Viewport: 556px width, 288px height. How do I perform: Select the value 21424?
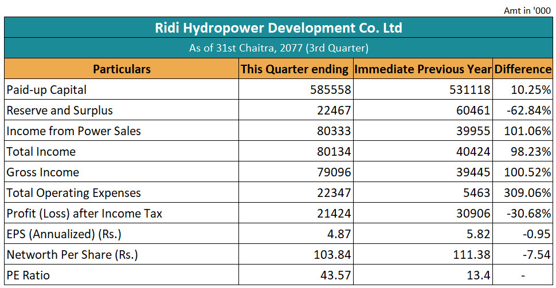(x=334, y=213)
